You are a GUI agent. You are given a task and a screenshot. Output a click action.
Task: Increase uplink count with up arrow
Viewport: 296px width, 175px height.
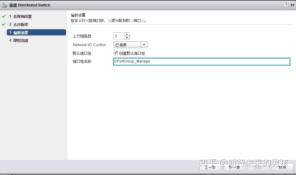(x=127, y=34)
